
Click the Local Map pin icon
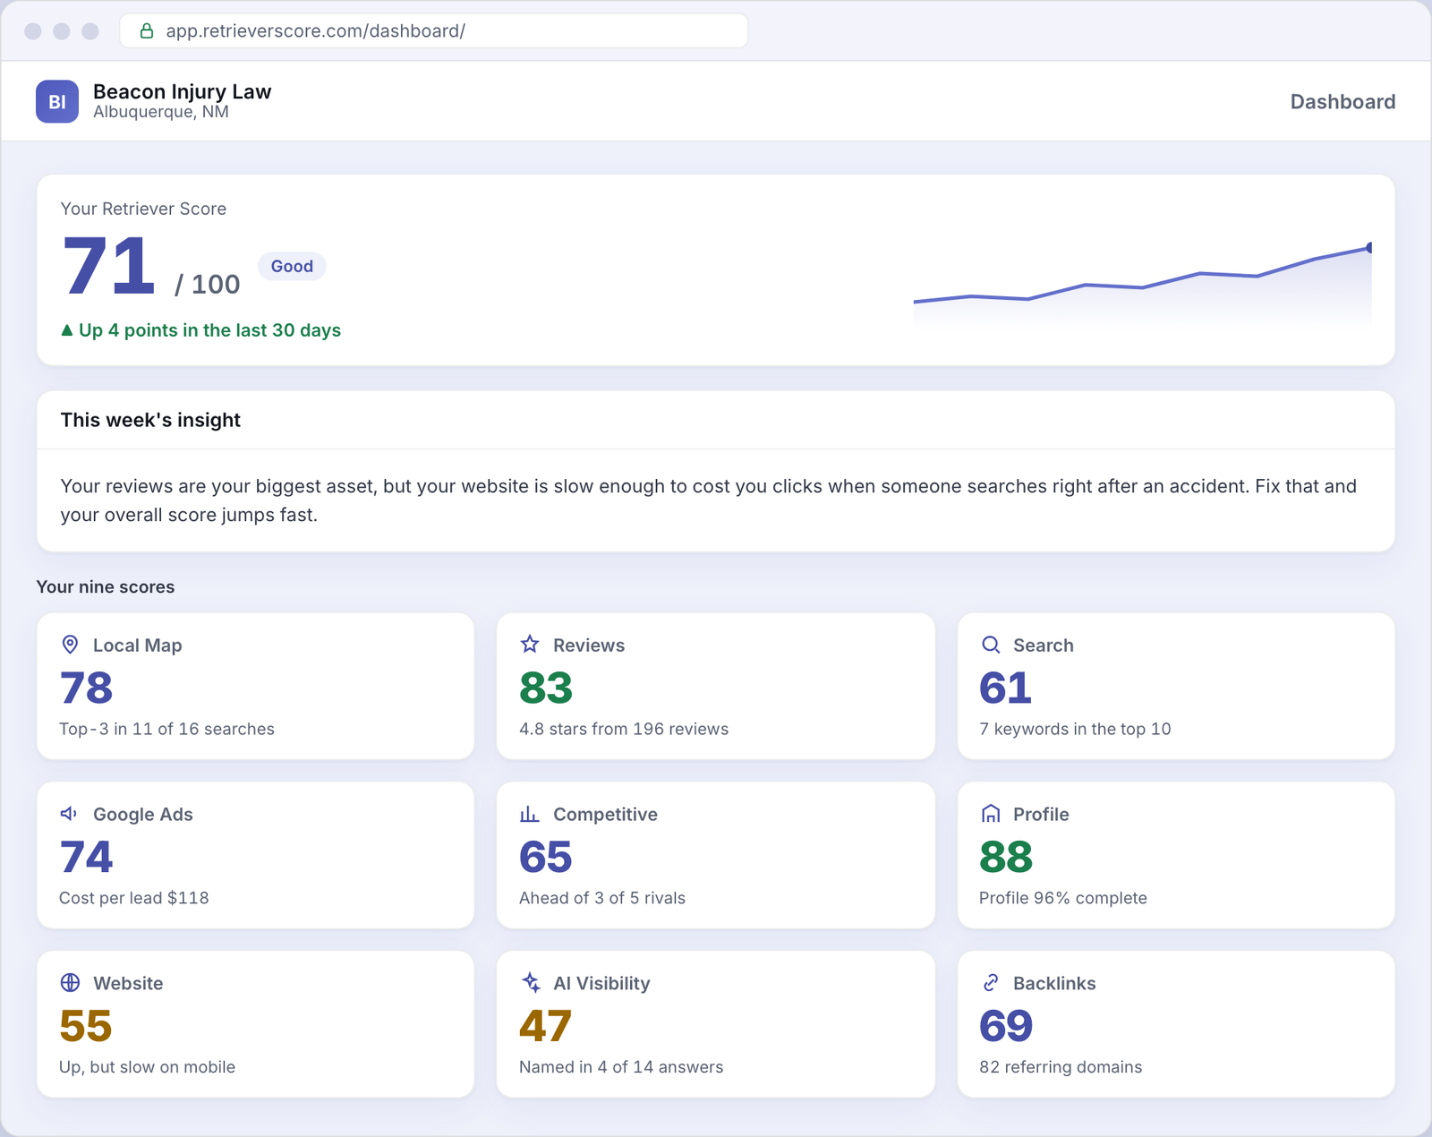point(70,645)
